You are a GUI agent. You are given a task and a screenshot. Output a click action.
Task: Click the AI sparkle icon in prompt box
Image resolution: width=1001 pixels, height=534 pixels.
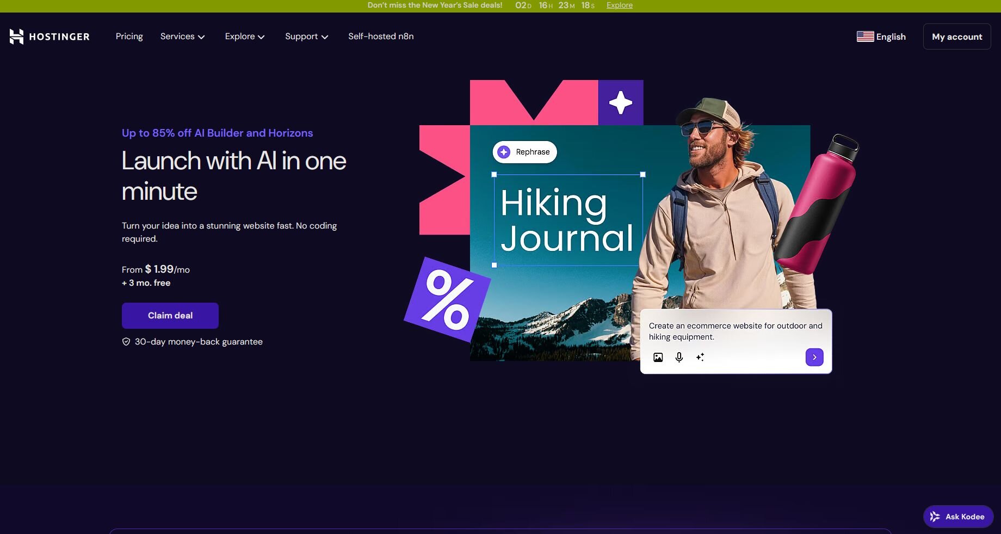[x=700, y=357]
